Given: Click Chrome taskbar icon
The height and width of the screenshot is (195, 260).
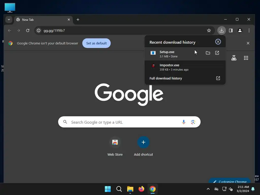Looking at the screenshot, I should pos(153,189).
